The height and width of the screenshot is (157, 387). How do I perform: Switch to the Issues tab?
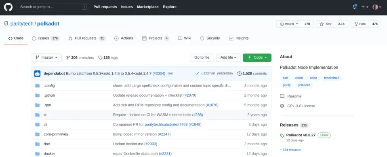[x=46, y=38]
